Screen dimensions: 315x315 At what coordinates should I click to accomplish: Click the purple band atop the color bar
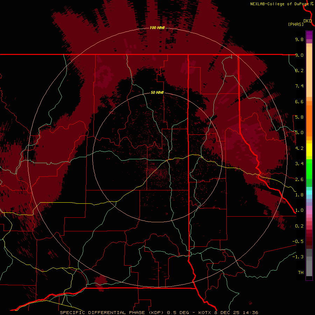(309, 35)
